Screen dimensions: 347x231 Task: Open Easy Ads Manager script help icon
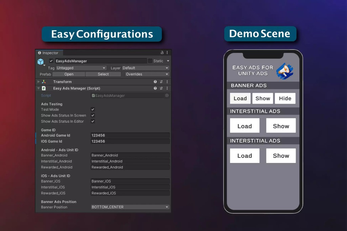[155, 88]
